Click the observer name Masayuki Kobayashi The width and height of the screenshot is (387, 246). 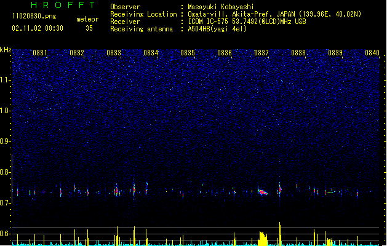[x=220, y=7]
